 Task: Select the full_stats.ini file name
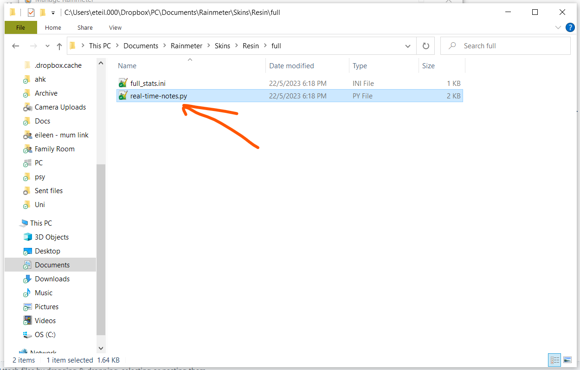[x=148, y=84]
